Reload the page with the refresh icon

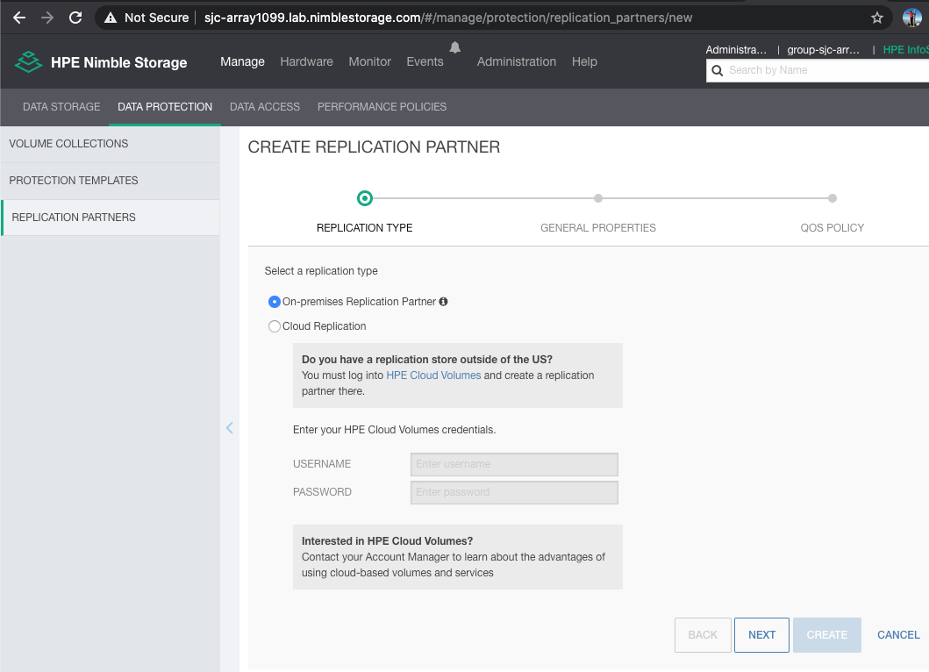(x=75, y=18)
